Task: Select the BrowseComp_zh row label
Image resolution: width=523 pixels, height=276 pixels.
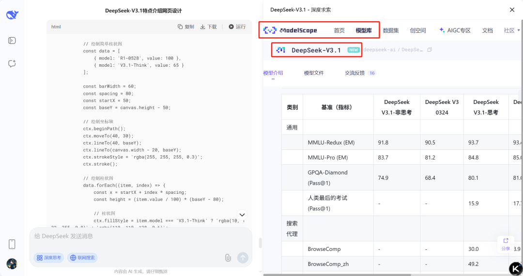Action: click(x=328, y=264)
